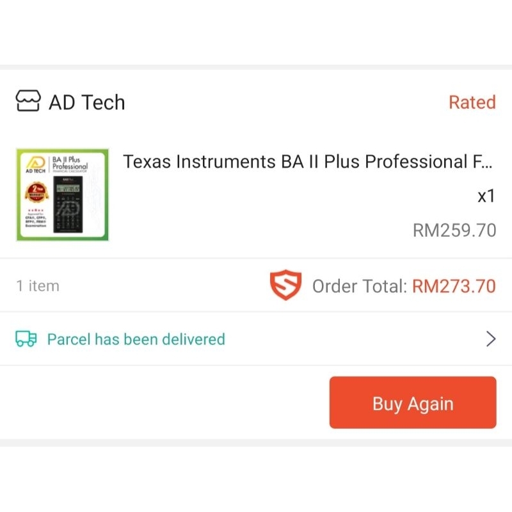Click the warranty badge on the product image
Viewport: 512px width, 512px height.
36,193
